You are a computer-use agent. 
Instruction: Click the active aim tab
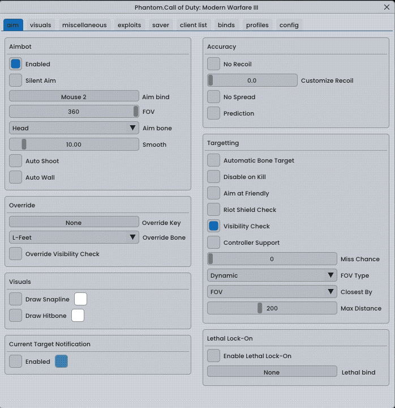click(13, 25)
